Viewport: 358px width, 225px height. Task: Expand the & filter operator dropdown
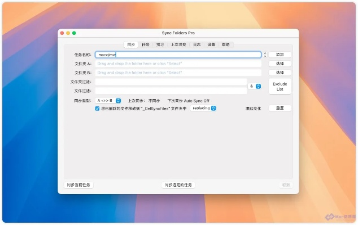point(257,86)
